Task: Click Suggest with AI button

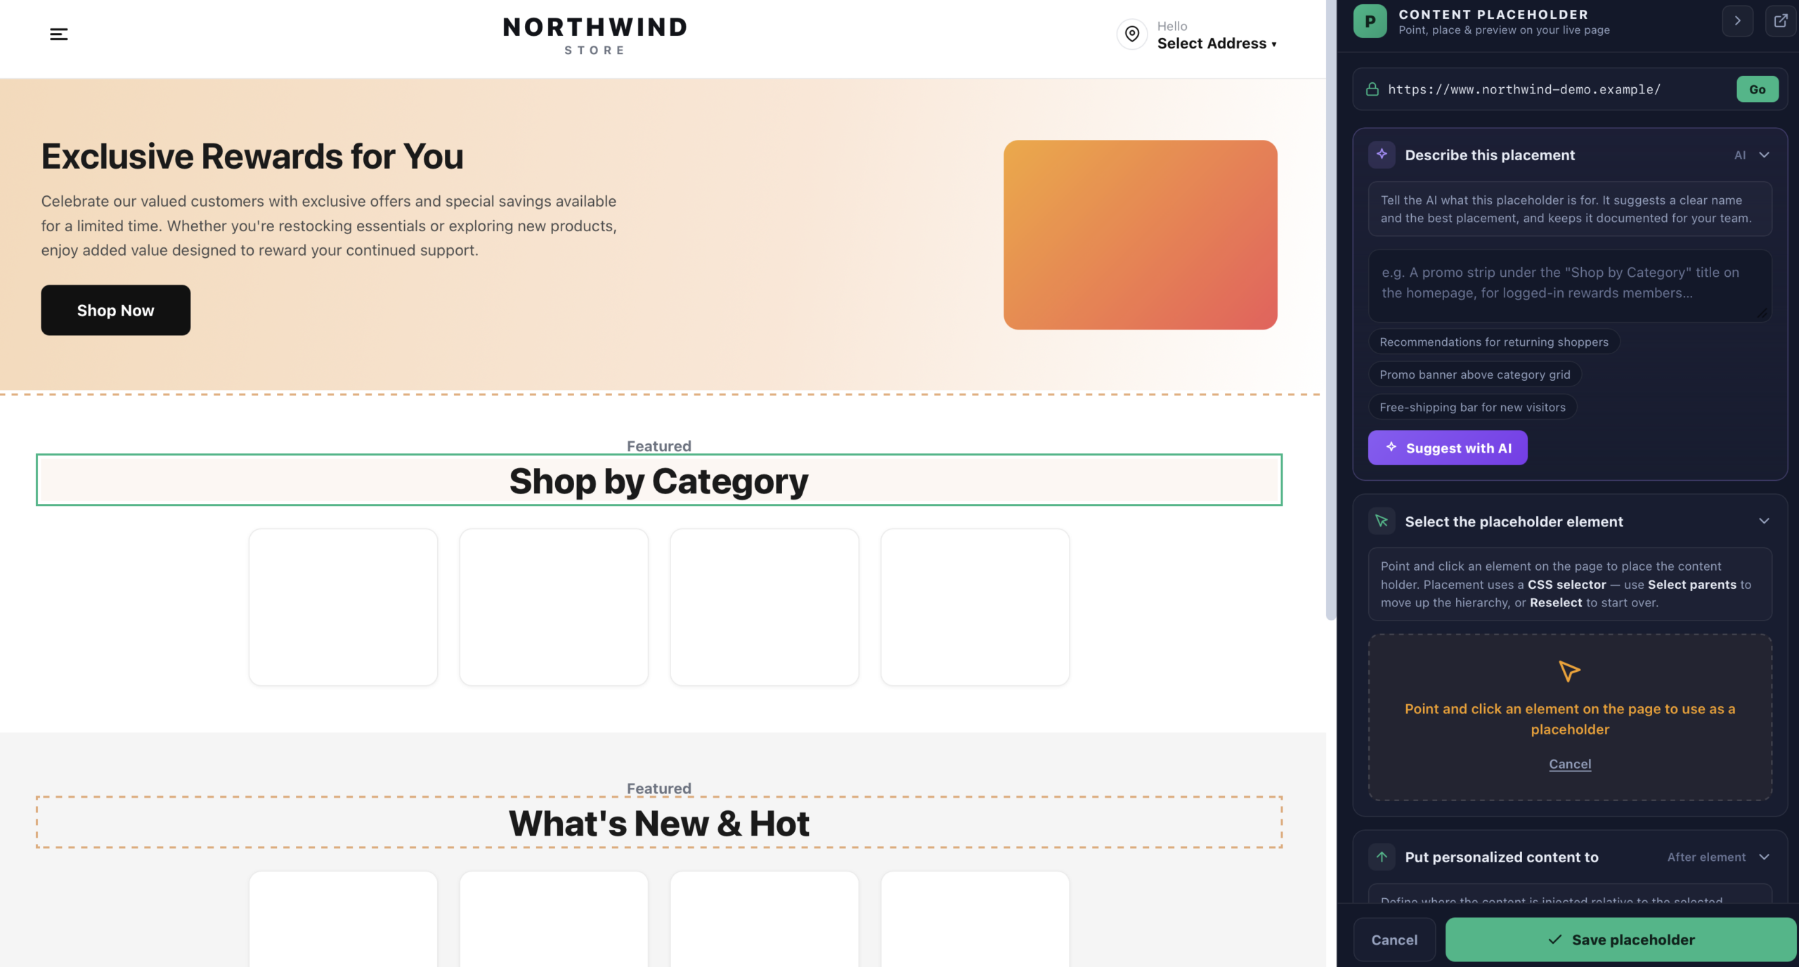Action: tap(1448, 448)
